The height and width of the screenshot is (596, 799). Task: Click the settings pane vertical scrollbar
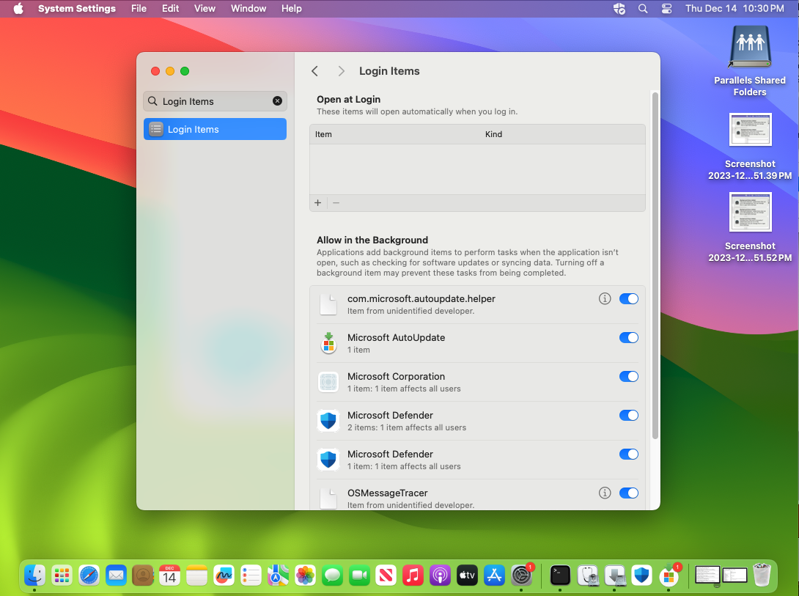(x=655, y=265)
